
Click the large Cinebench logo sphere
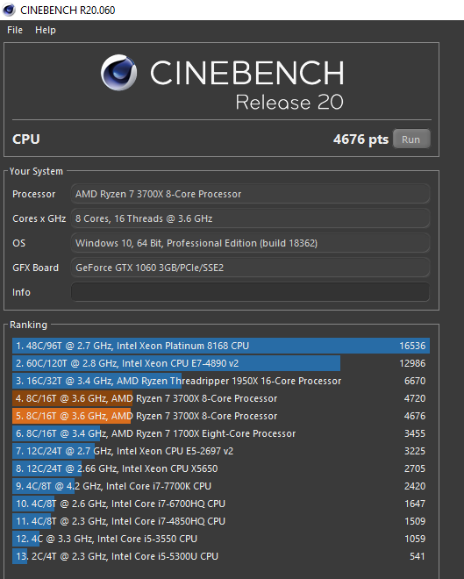pyautogui.click(x=119, y=72)
